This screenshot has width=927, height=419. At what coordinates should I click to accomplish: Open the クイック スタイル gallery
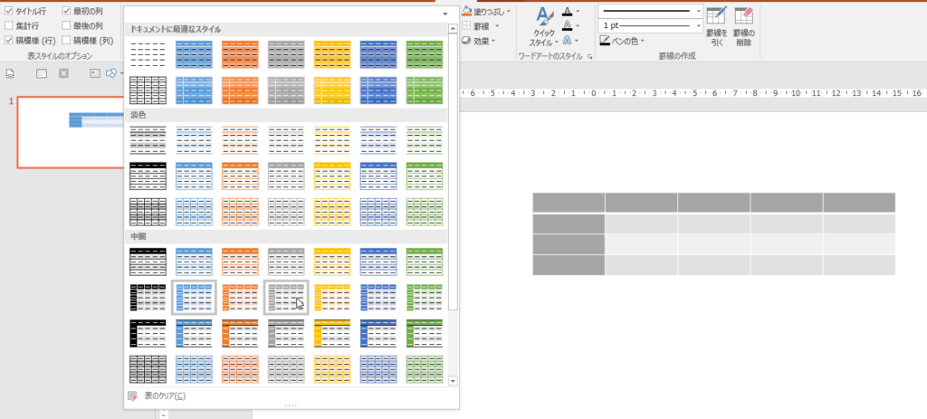click(x=544, y=27)
